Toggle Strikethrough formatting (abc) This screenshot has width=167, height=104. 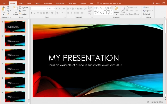coord(44,13)
